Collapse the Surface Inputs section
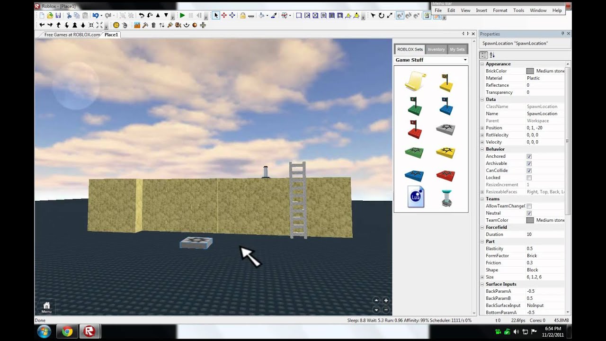The image size is (606, 341). (482, 284)
